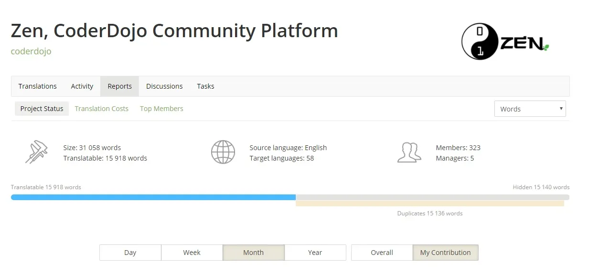The image size is (610, 274).
Task: Click the grey hidden words bar segment
Action: (433, 197)
